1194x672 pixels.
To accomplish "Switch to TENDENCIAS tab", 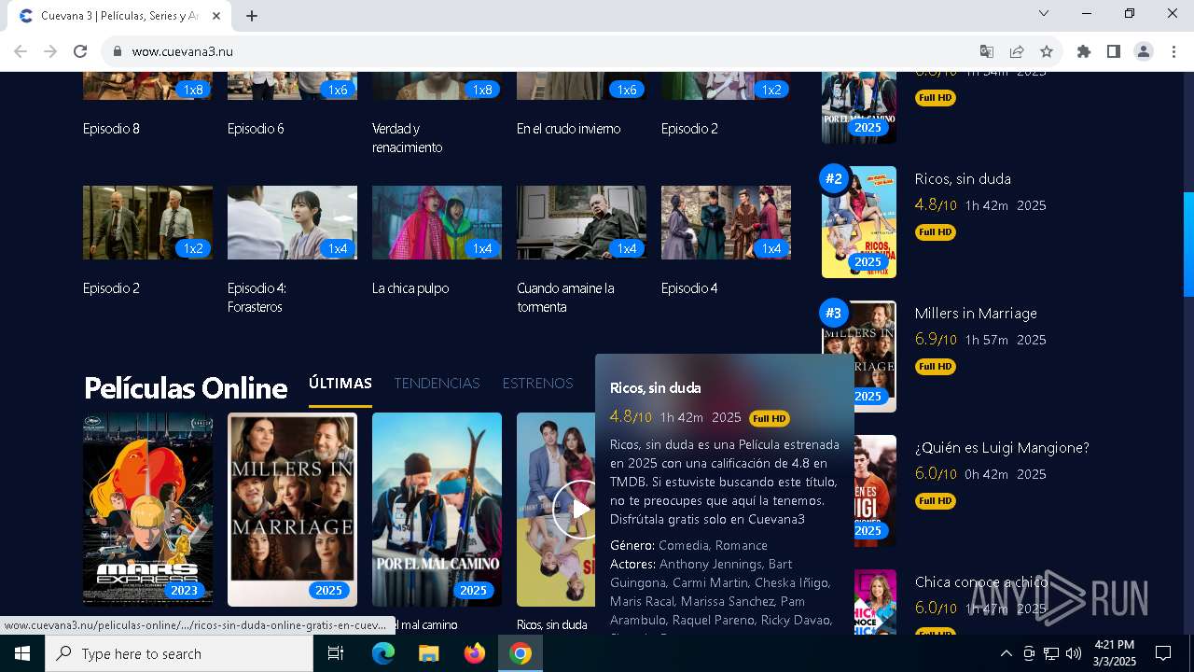I will point(437,384).
